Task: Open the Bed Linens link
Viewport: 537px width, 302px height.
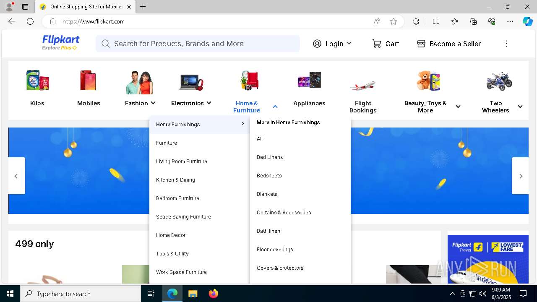Action: (270, 157)
